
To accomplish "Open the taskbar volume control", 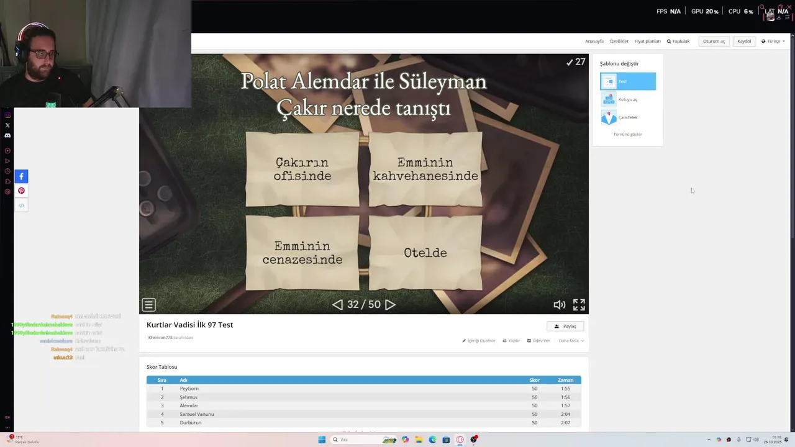I will (x=756, y=440).
